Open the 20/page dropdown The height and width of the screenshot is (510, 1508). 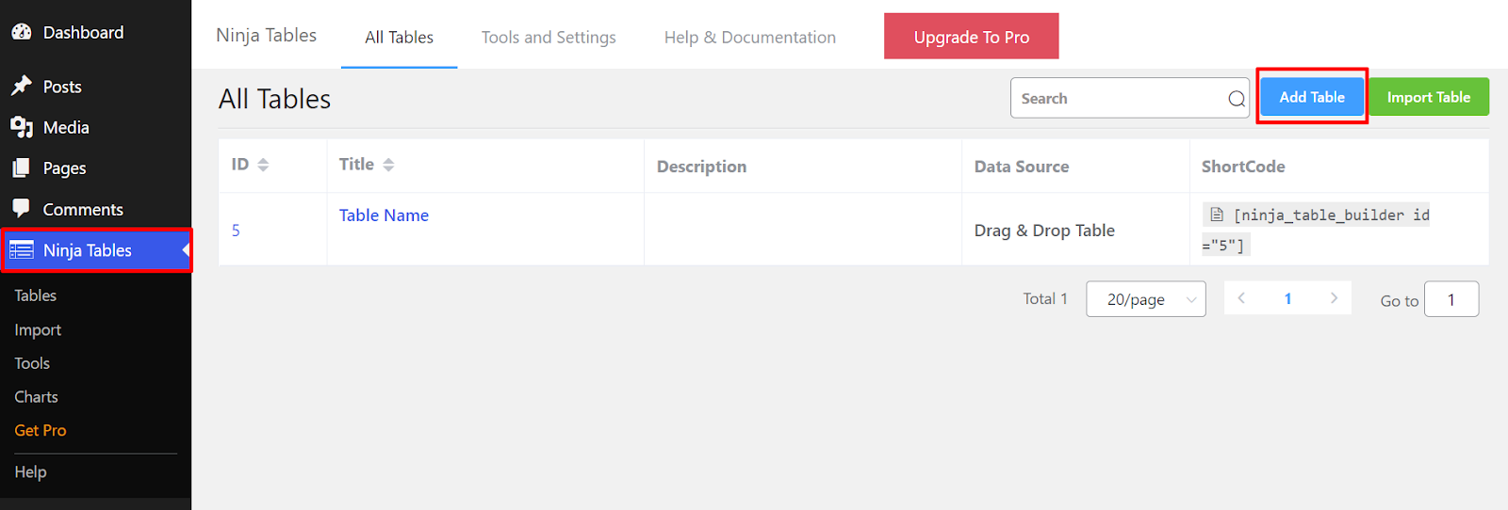point(1145,299)
